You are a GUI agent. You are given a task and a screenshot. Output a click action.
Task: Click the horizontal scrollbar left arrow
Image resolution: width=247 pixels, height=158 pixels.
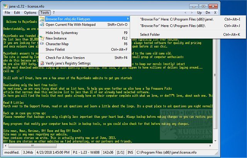click(x=6, y=146)
